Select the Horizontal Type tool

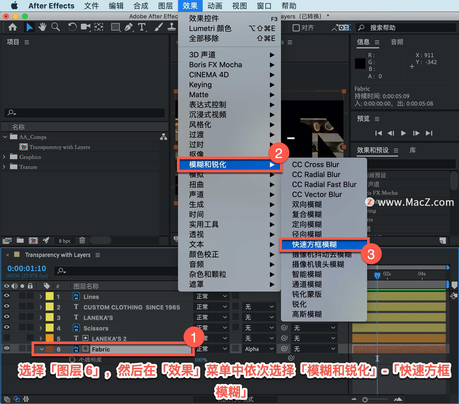click(x=142, y=27)
